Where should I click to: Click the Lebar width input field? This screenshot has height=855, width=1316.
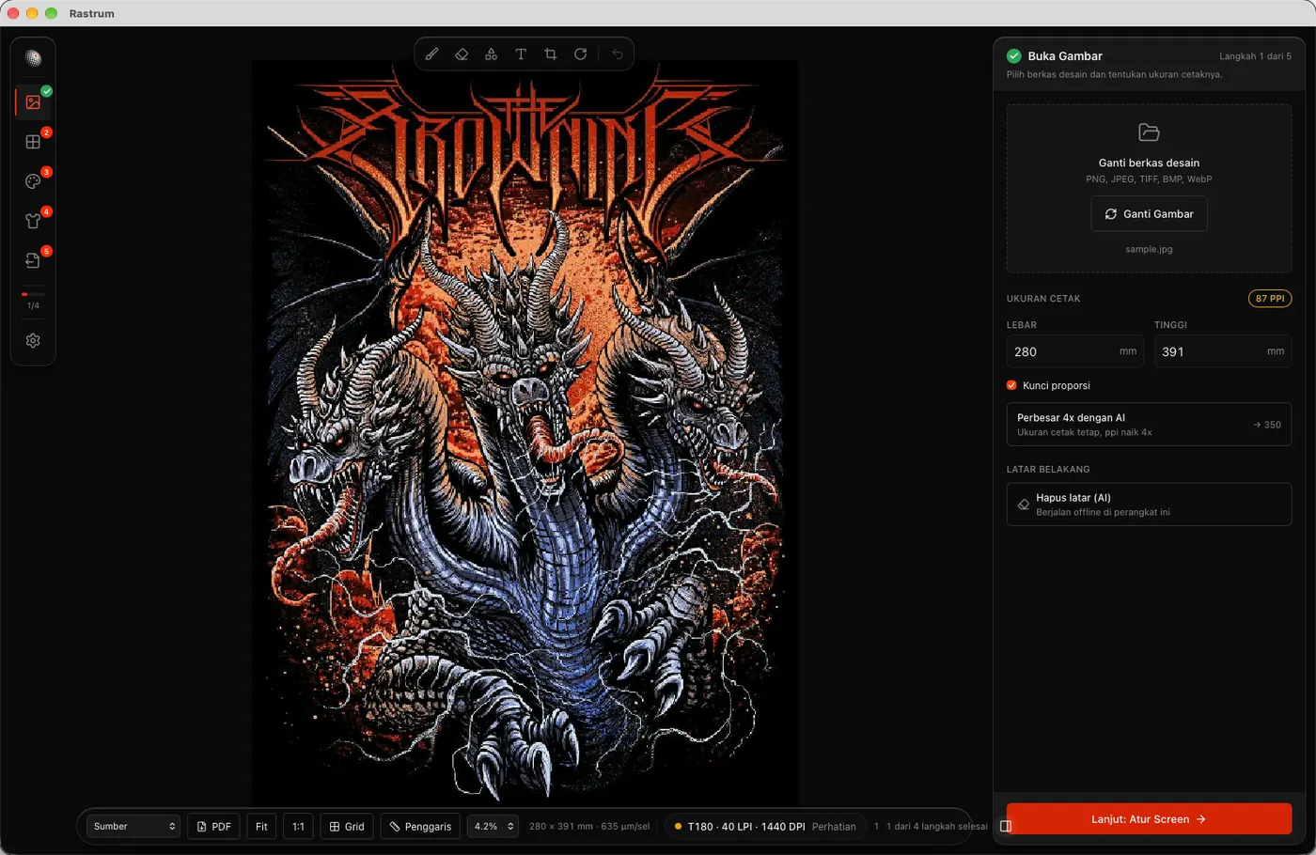click(x=1074, y=351)
